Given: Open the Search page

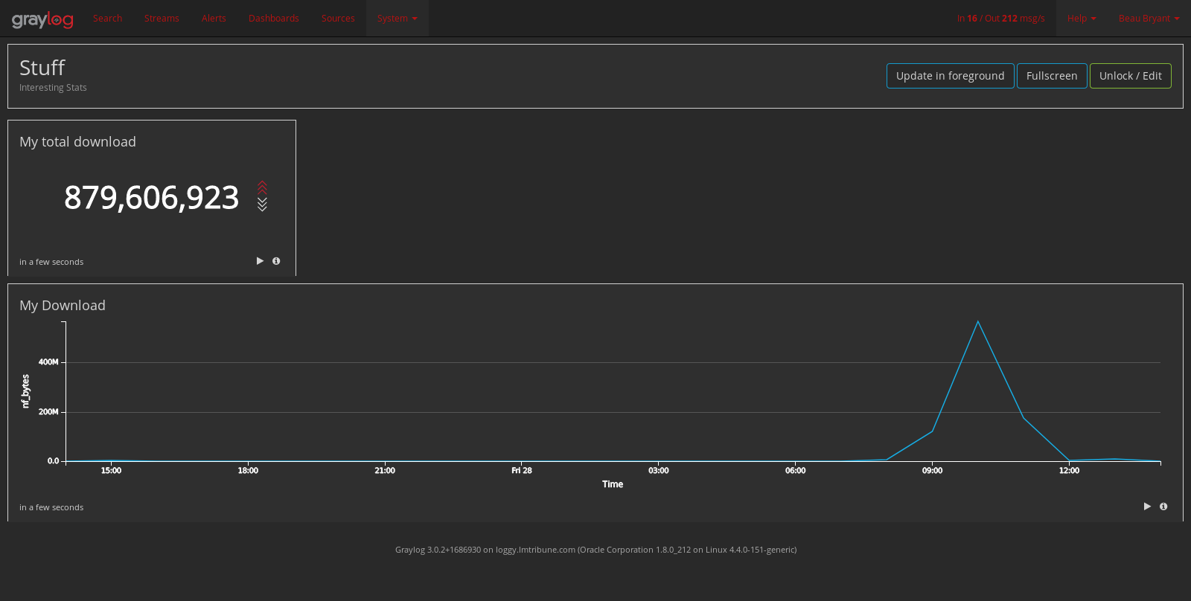Looking at the screenshot, I should (x=107, y=19).
